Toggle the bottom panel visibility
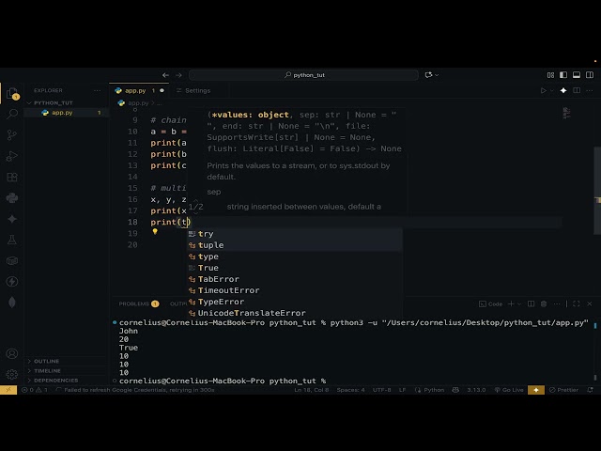The width and height of the screenshot is (601, 451). (576, 75)
